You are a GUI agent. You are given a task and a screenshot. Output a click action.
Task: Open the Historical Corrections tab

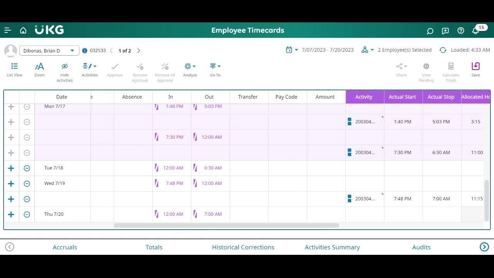[243, 247]
